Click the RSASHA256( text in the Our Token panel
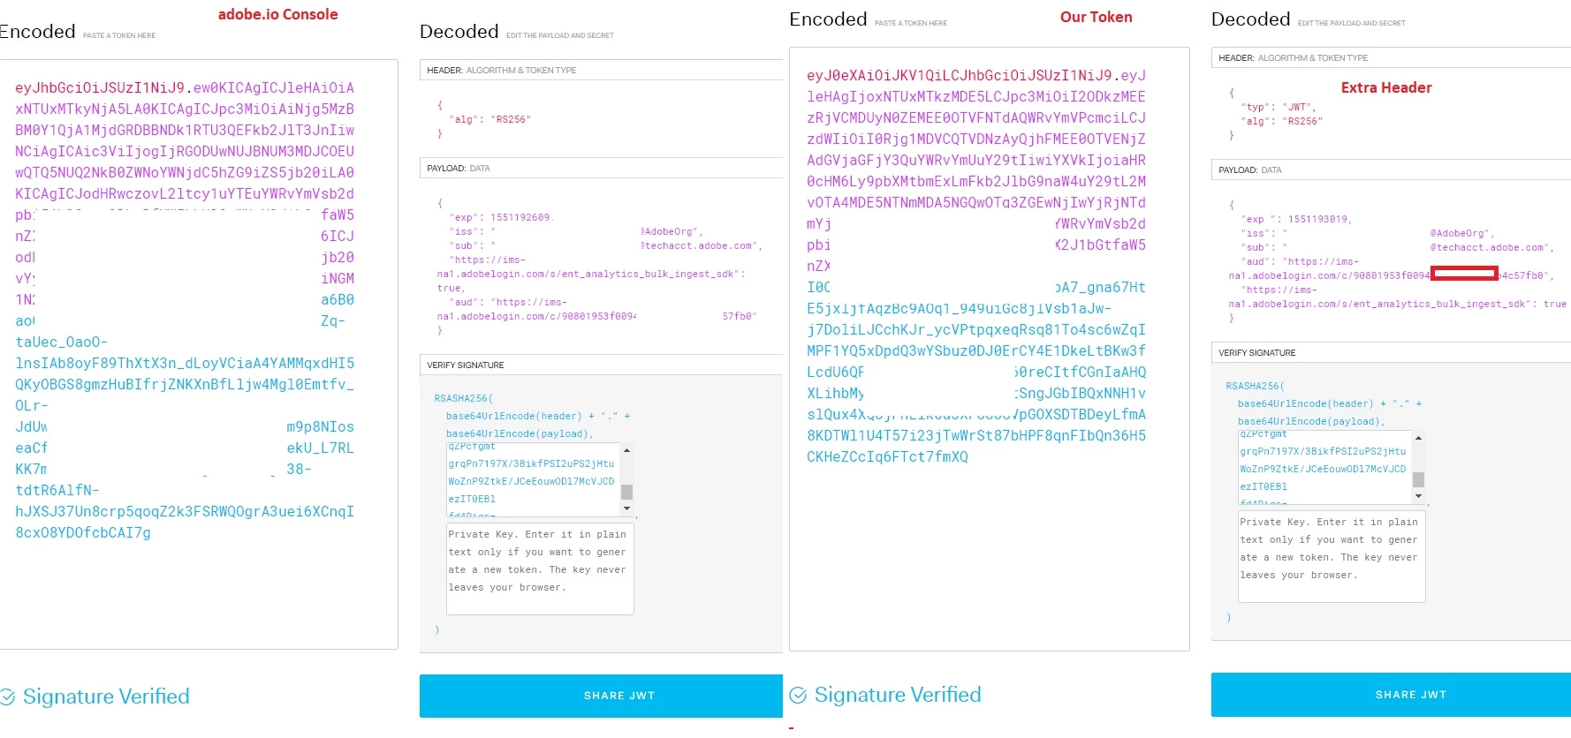Image resolution: width=1571 pixels, height=738 pixels. pyautogui.click(x=1256, y=386)
